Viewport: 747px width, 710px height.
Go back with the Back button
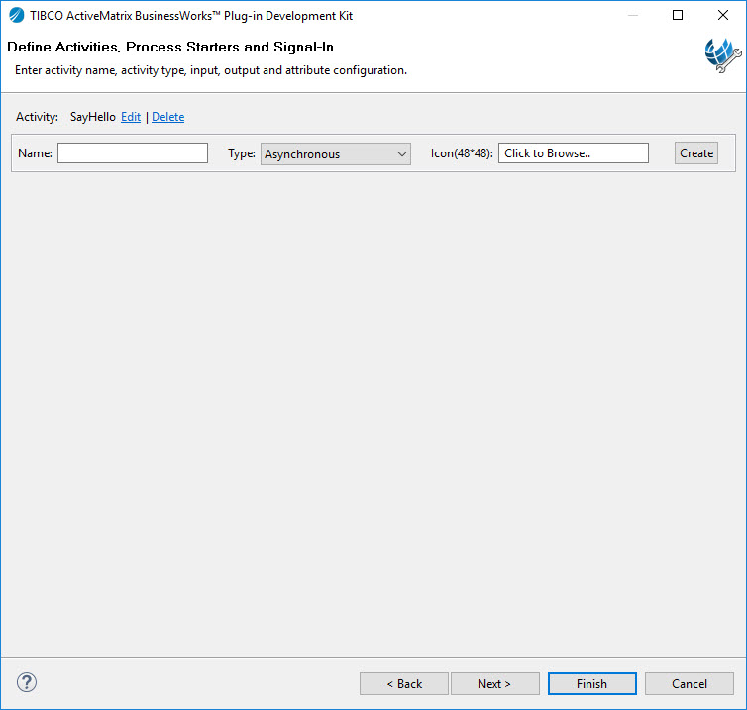click(404, 684)
